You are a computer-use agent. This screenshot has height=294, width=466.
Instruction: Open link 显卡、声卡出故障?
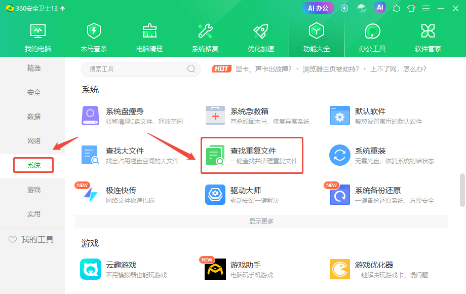click(263, 69)
